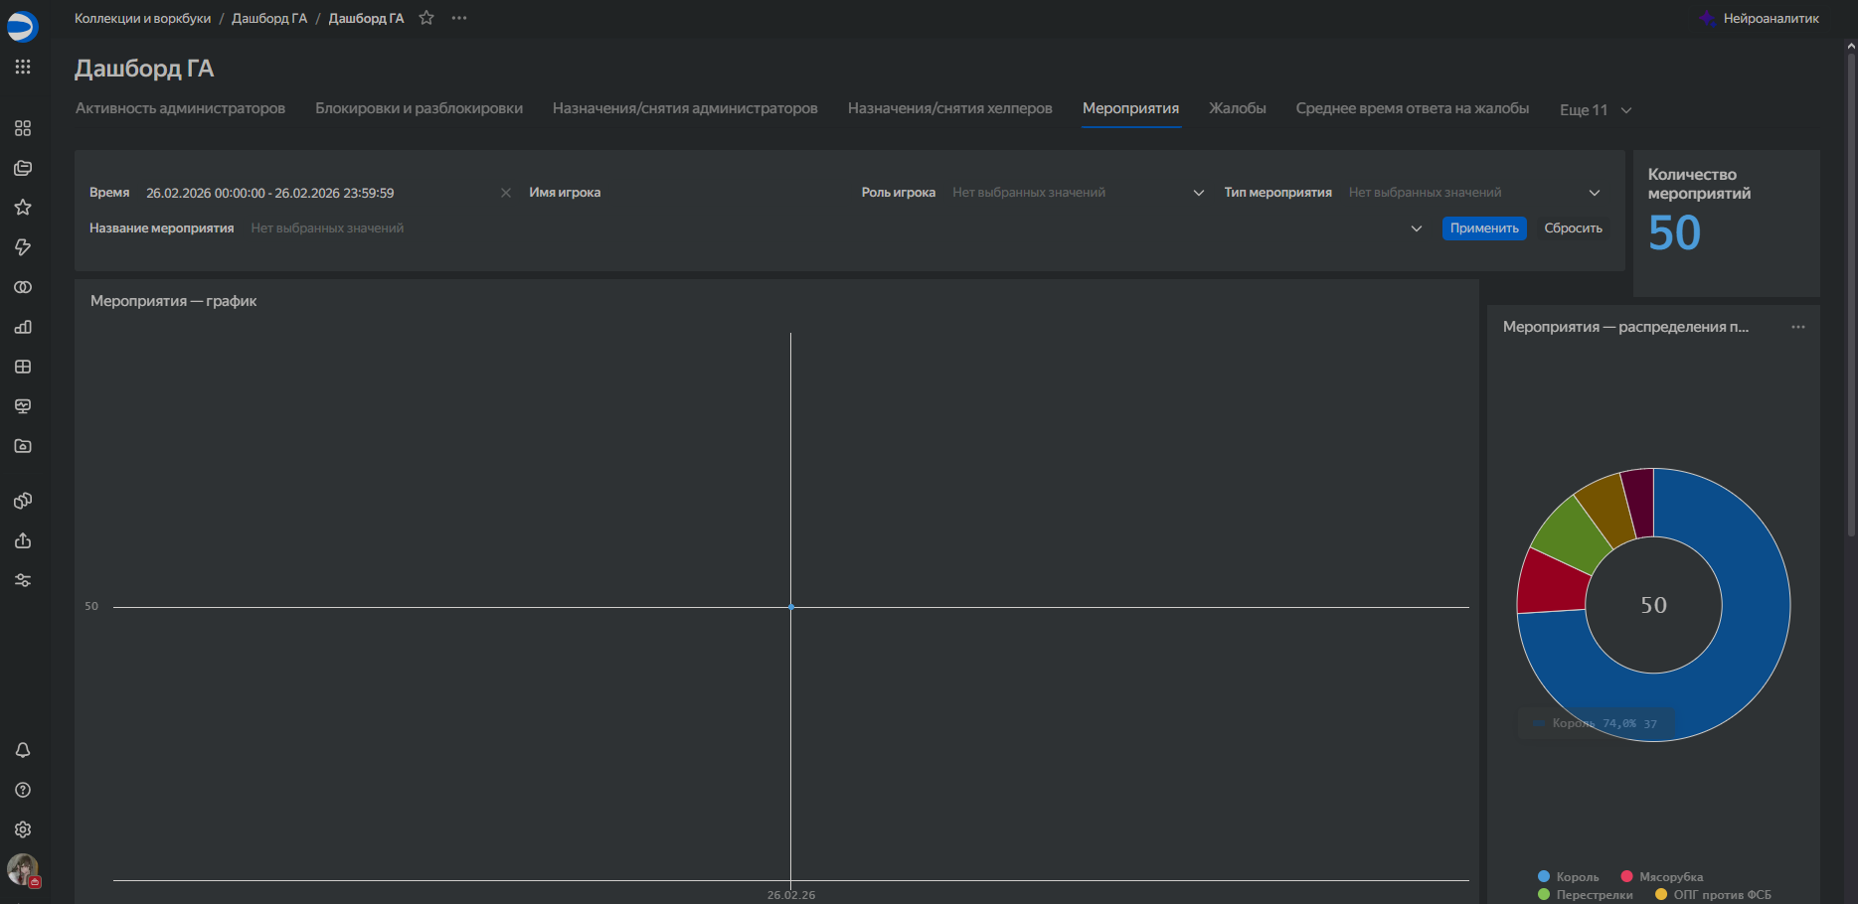The image size is (1858, 904).
Task: Open settings gear in left sidebar
Action: point(23,829)
